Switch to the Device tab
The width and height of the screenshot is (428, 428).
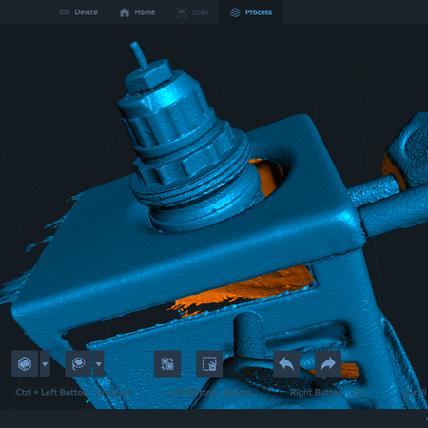(79, 12)
